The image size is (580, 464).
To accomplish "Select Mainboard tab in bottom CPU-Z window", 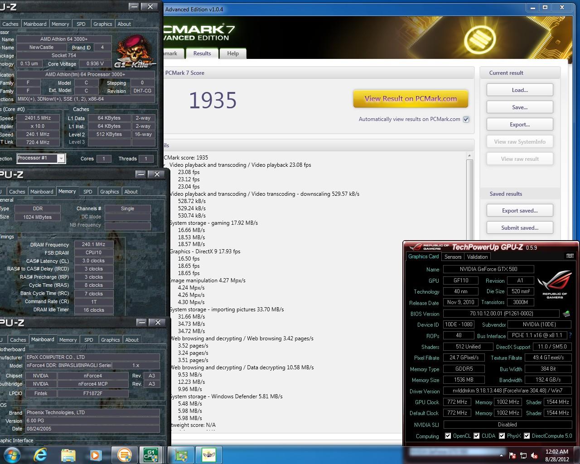I will click(43, 339).
